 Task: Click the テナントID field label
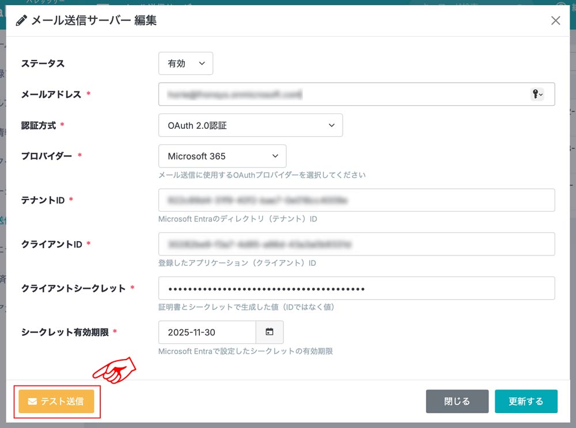coord(43,200)
